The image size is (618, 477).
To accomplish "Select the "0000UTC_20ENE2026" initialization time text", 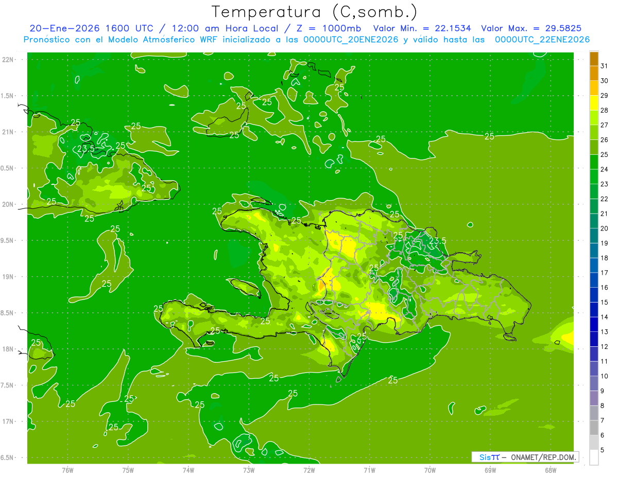I will pyautogui.click(x=351, y=40).
